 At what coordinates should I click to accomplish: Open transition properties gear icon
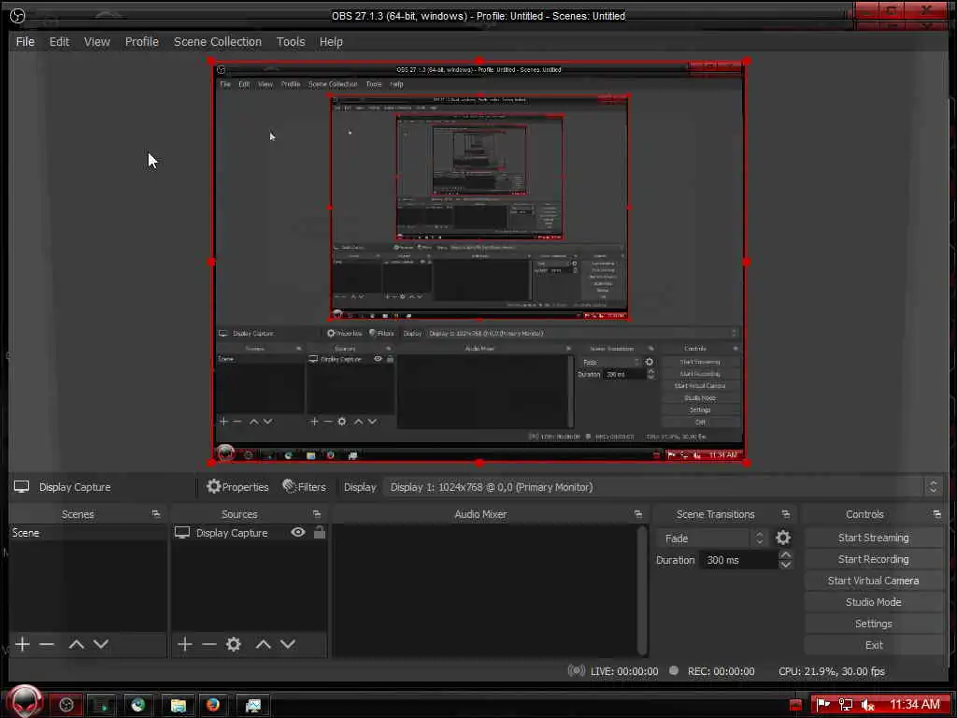[783, 538]
